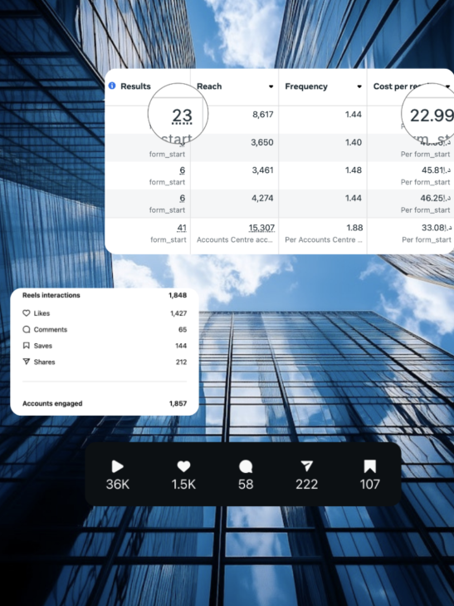Viewport: 454px width, 606px height.
Task: Click the Reels interactions total 1,848
Action: (178, 295)
